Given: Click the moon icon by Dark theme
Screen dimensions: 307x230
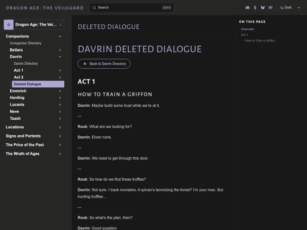Looking at the screenshot, I should pyautogui.click(x=282, y=7).
